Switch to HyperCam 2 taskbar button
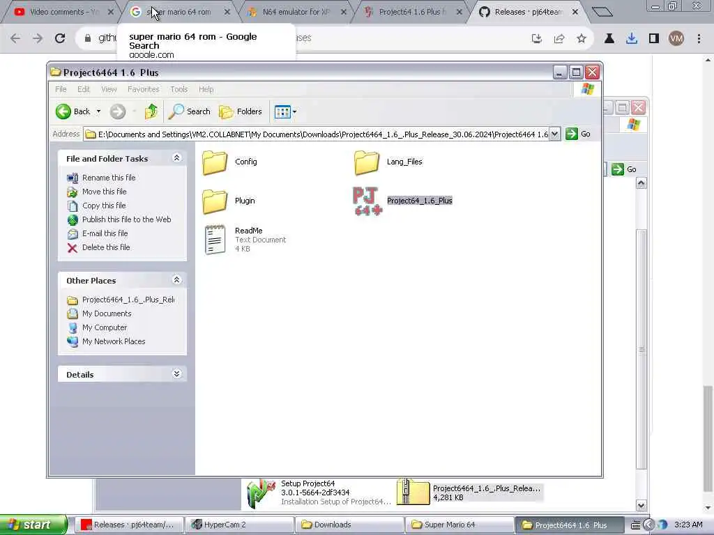 tap(240, 525)
